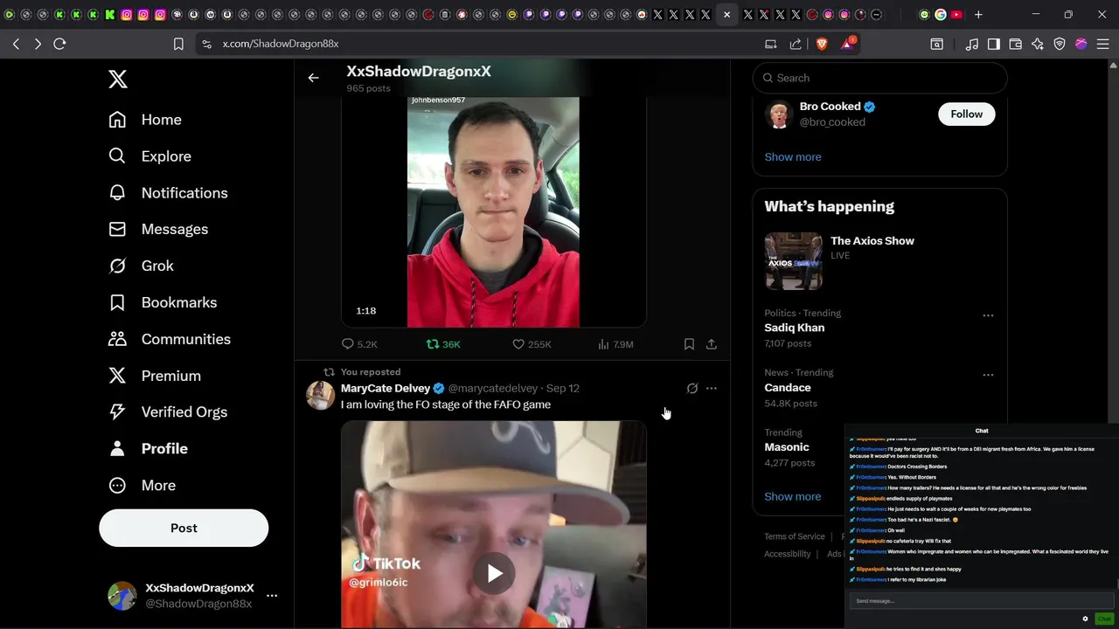Open more options for Candace trend

[988, 375]
